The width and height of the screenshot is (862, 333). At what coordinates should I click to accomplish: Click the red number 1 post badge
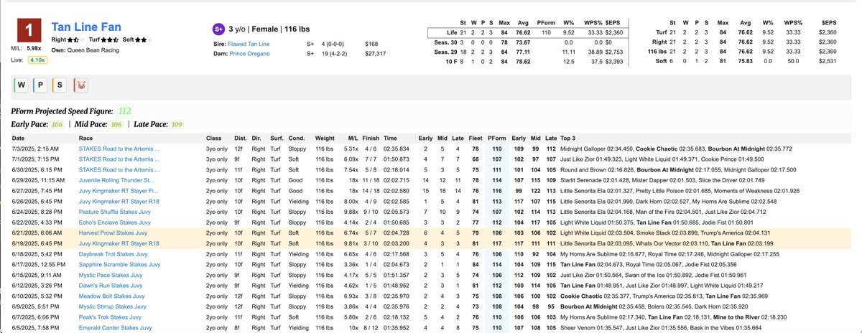point(29,31)
